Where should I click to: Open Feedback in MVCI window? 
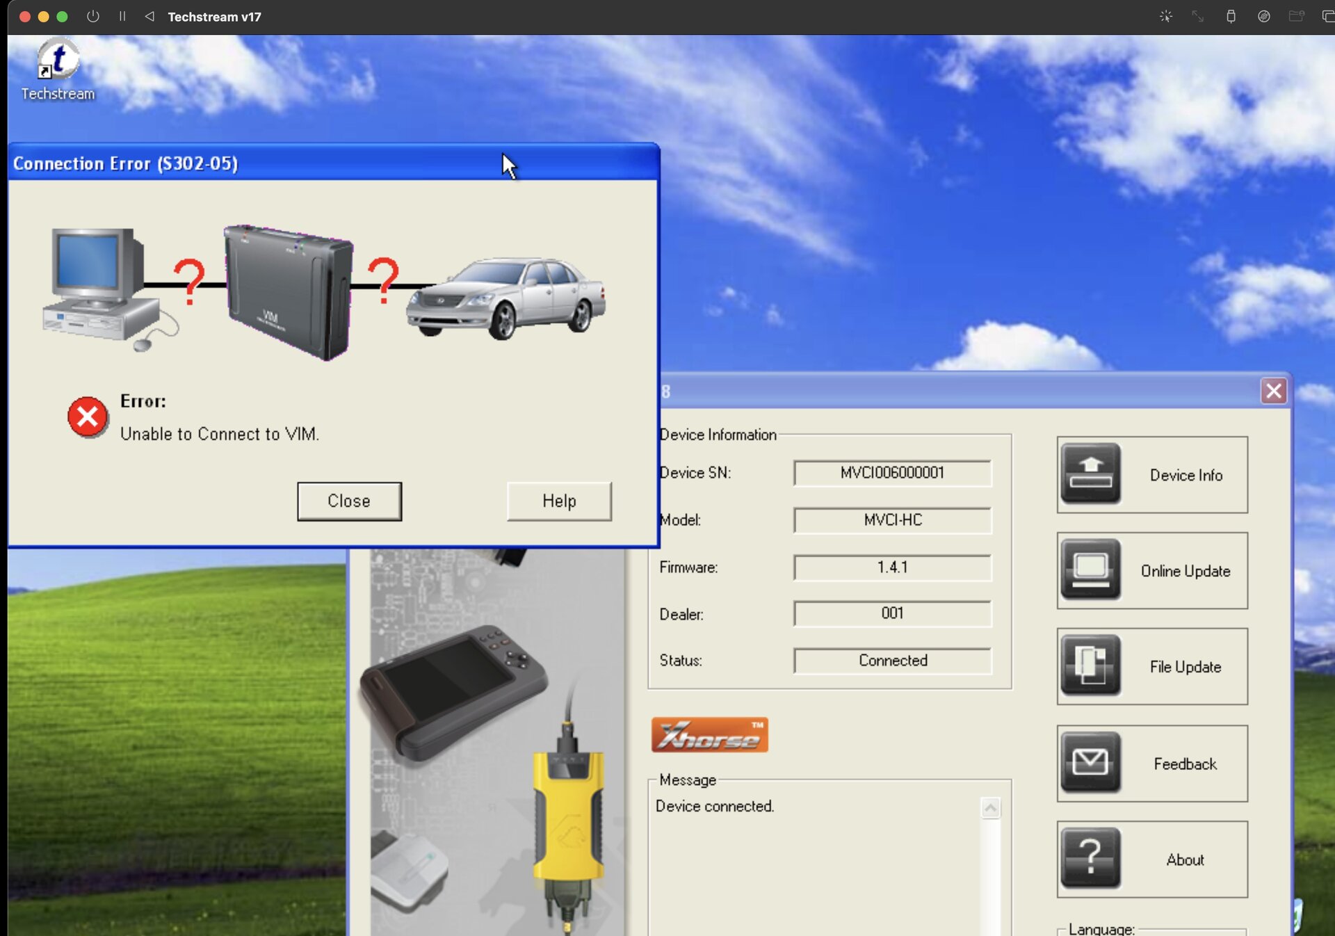1152,764
